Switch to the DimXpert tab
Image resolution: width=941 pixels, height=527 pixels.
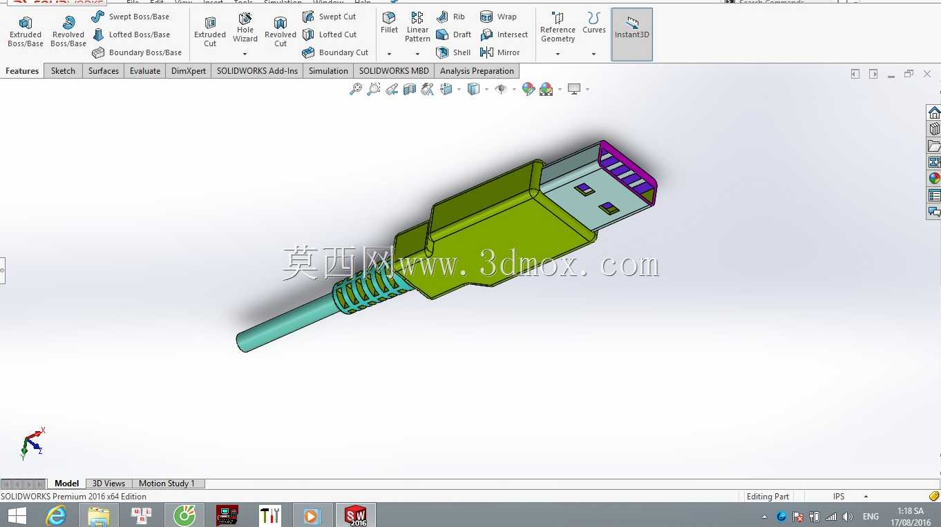[189, 71]
